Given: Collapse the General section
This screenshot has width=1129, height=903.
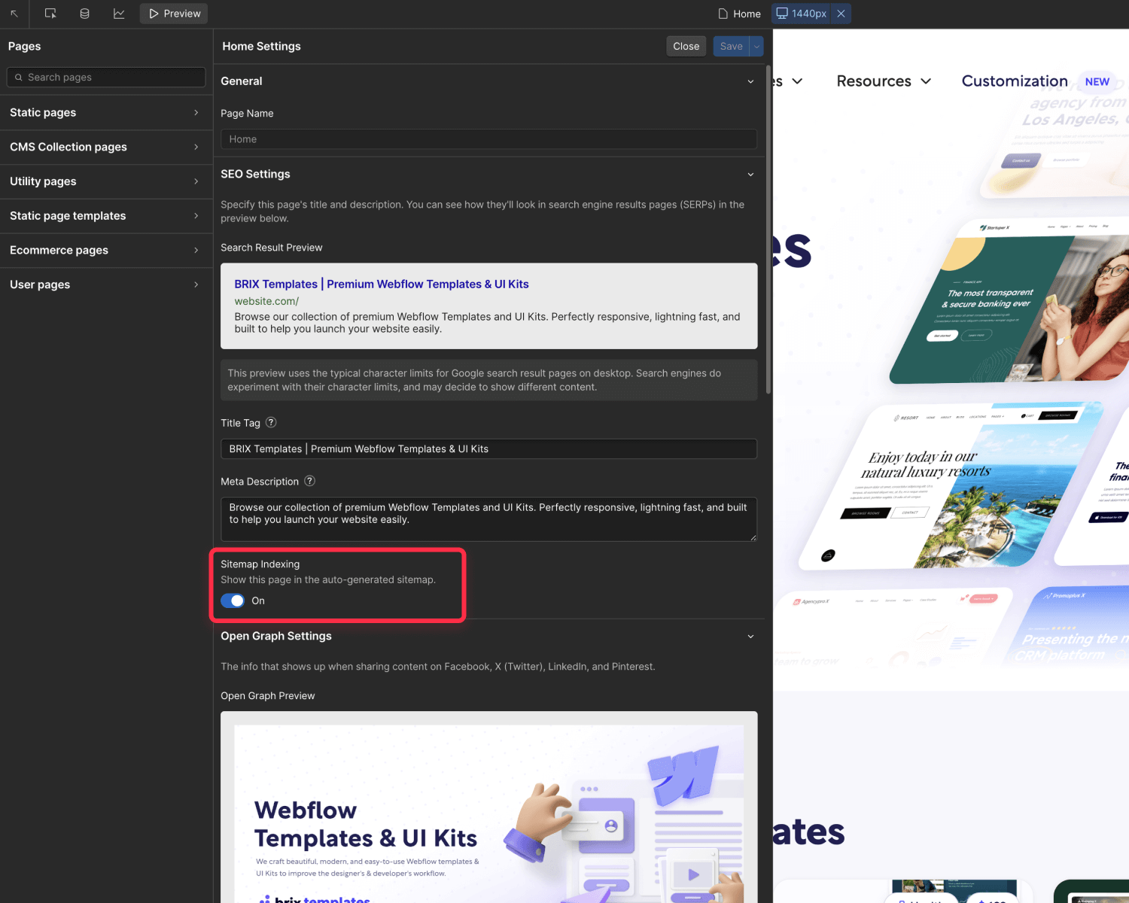Looking at the screenshot, I should tap(750, 81).
